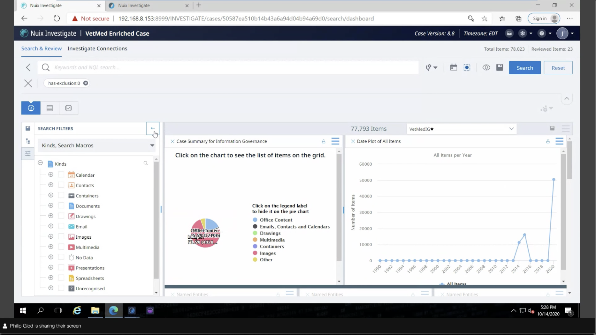
Task: Check the Email kind checkbox
Action: [x=61, y=226]
